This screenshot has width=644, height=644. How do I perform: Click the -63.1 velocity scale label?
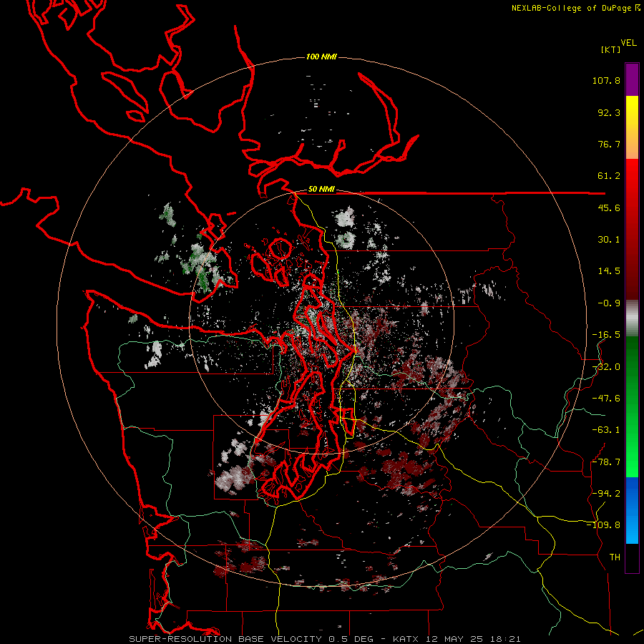[x=606, y=430]
